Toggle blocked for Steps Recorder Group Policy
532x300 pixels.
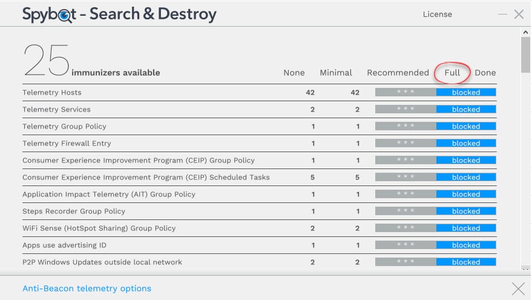tap(466, 211)
